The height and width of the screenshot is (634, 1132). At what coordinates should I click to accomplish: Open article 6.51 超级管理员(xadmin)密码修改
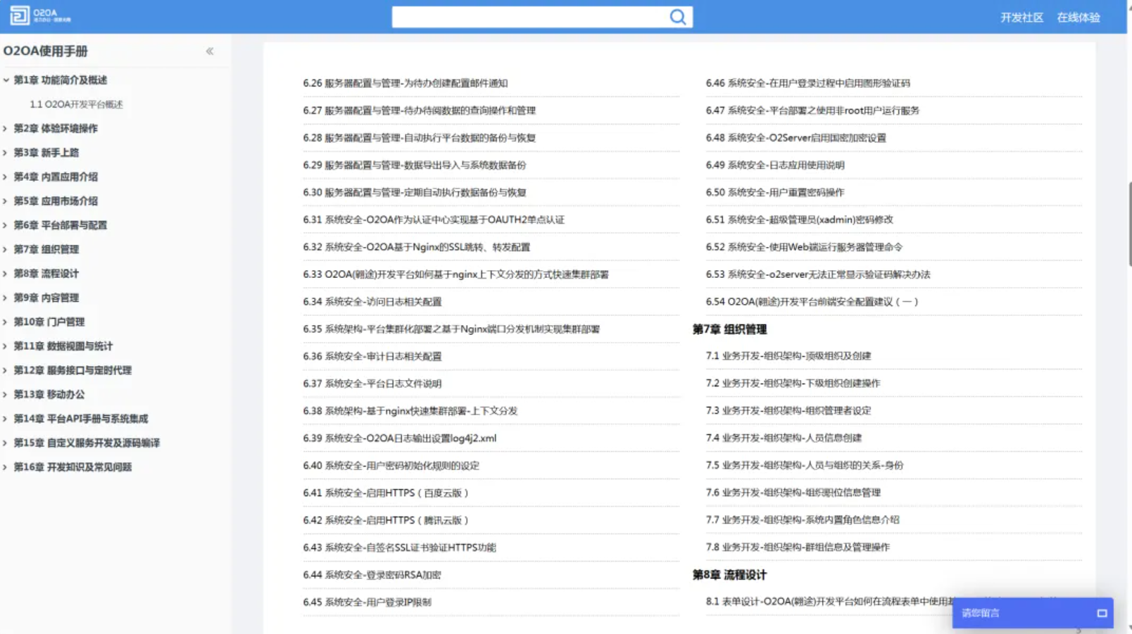(800, 220)
